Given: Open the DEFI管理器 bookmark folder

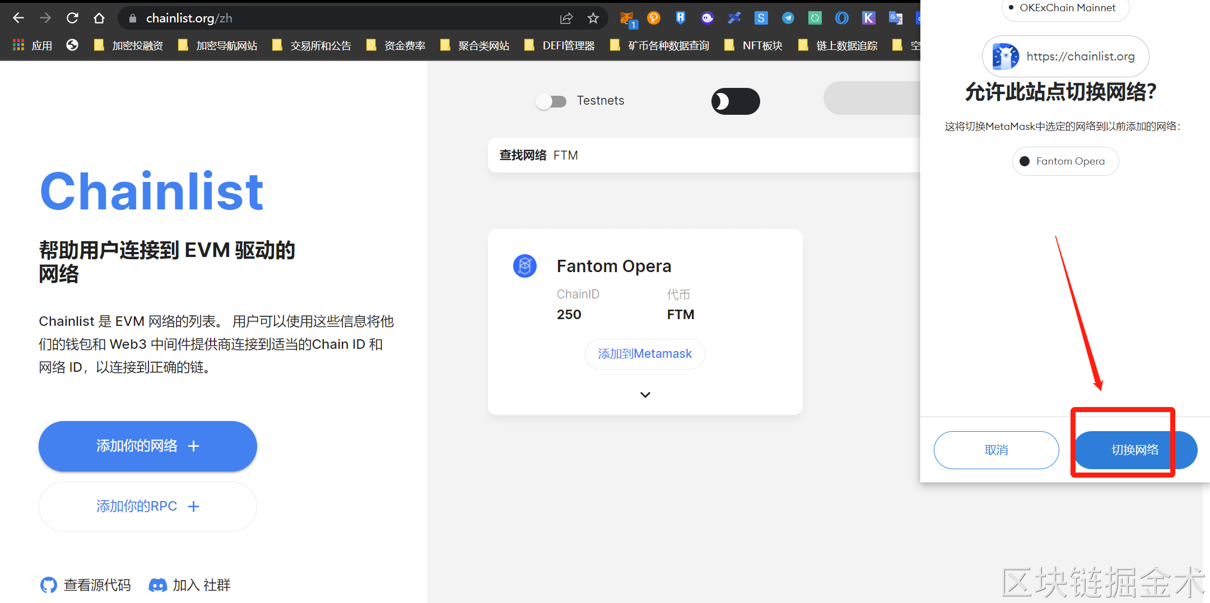Looking at the screenshot, I should point(560,45).
